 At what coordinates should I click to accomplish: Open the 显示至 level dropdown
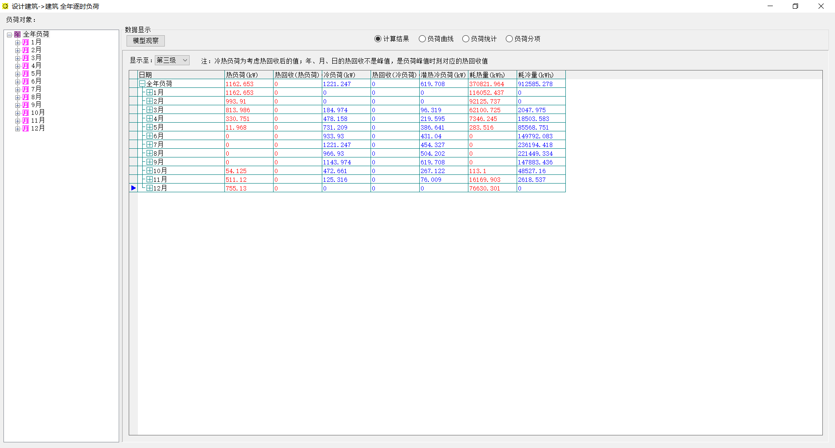click(x=172, y=60)
